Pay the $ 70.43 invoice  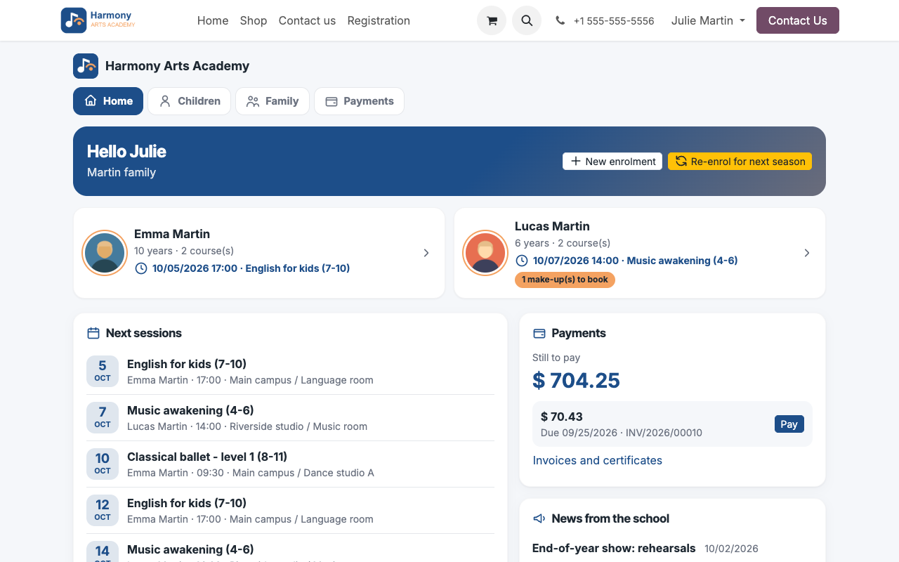pyautogui.click(x=789, y=424)
